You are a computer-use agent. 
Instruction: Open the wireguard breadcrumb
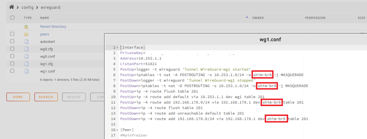51,7
